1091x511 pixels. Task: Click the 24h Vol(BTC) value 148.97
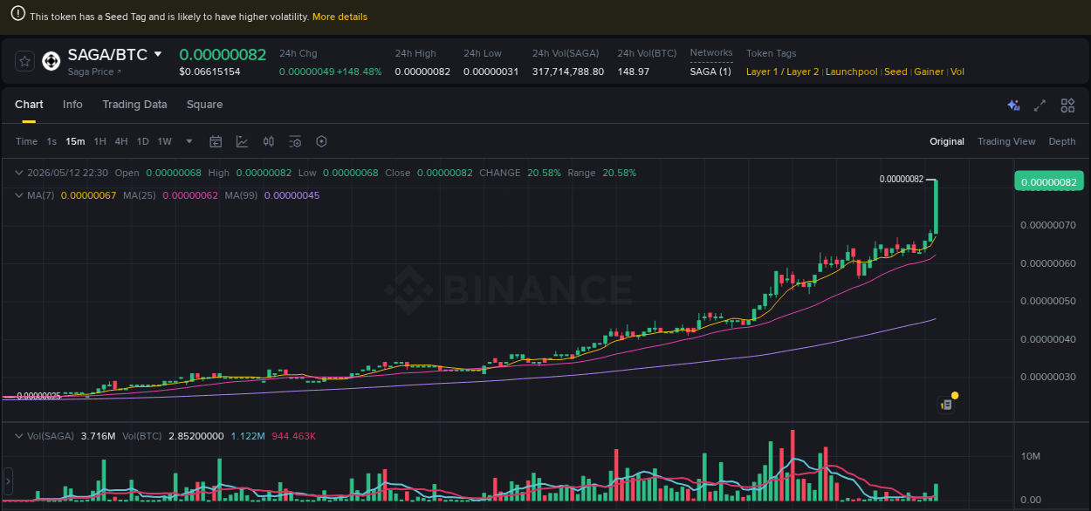click(634, 72)
